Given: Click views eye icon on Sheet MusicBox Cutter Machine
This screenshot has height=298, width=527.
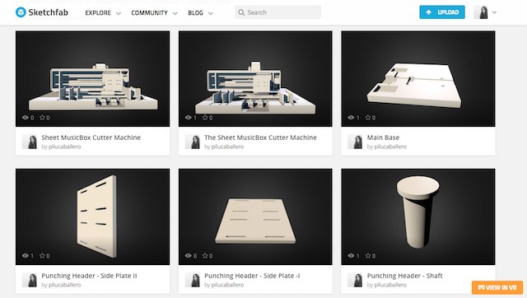Looking at the screenshot, I should [x=26, y=117].
